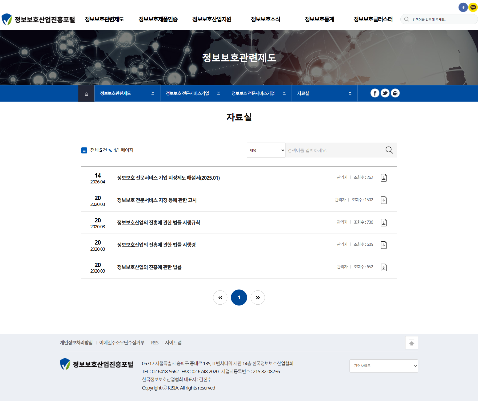The width and height of the screenshot is (478, 401).
Task: Focus the board 검색어를 입력하세요 field
Action: [334, 150]
